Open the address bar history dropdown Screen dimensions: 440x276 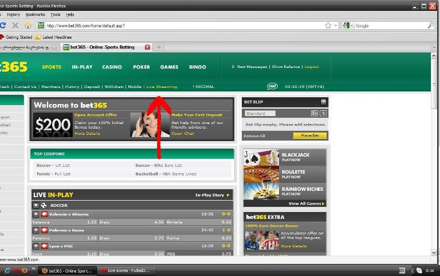(336, 26)
